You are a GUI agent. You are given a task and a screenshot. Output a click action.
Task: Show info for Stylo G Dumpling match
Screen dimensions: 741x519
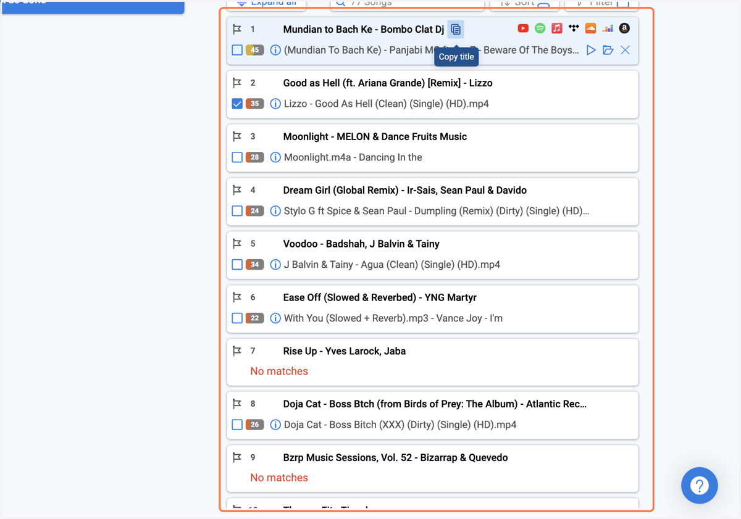point(275,211)
